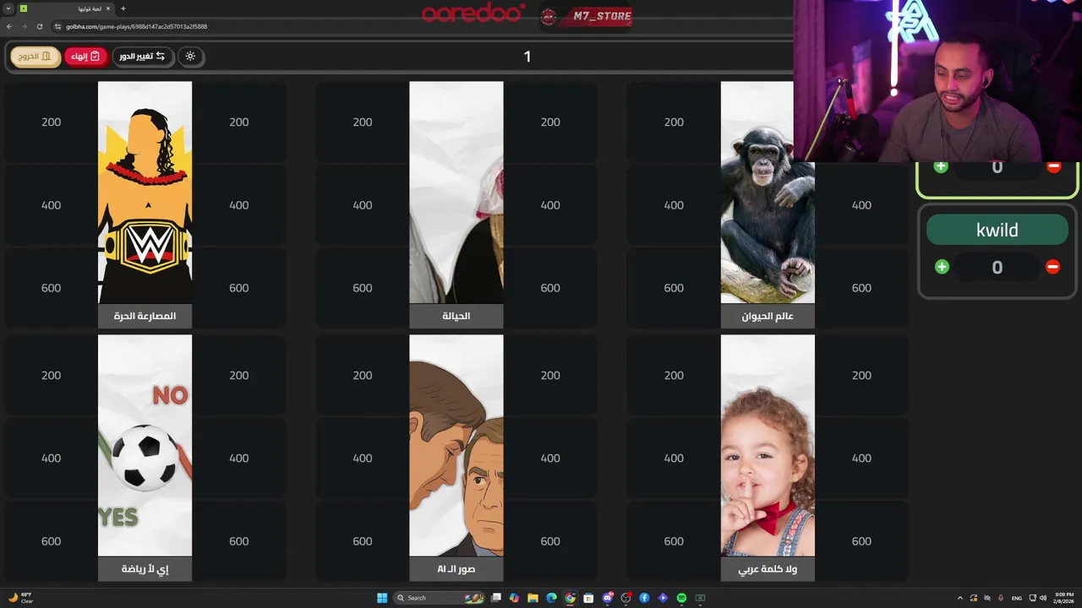Pick 600 tile right of الحيالة image
Viewport: 1082px width, 608px height.
tap(550, 288)
